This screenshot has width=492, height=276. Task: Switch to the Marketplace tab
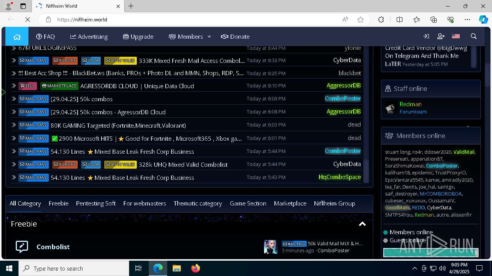click(x=290, y=204)
